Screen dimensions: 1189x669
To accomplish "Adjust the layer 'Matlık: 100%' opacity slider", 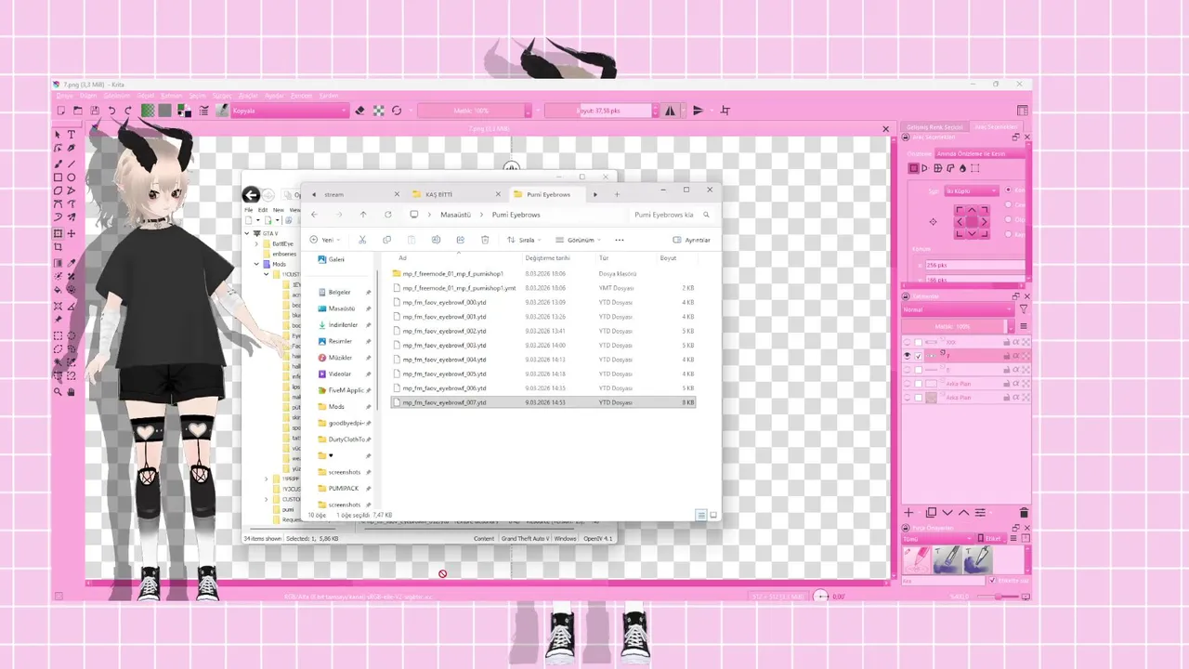I will pos(954,326).
